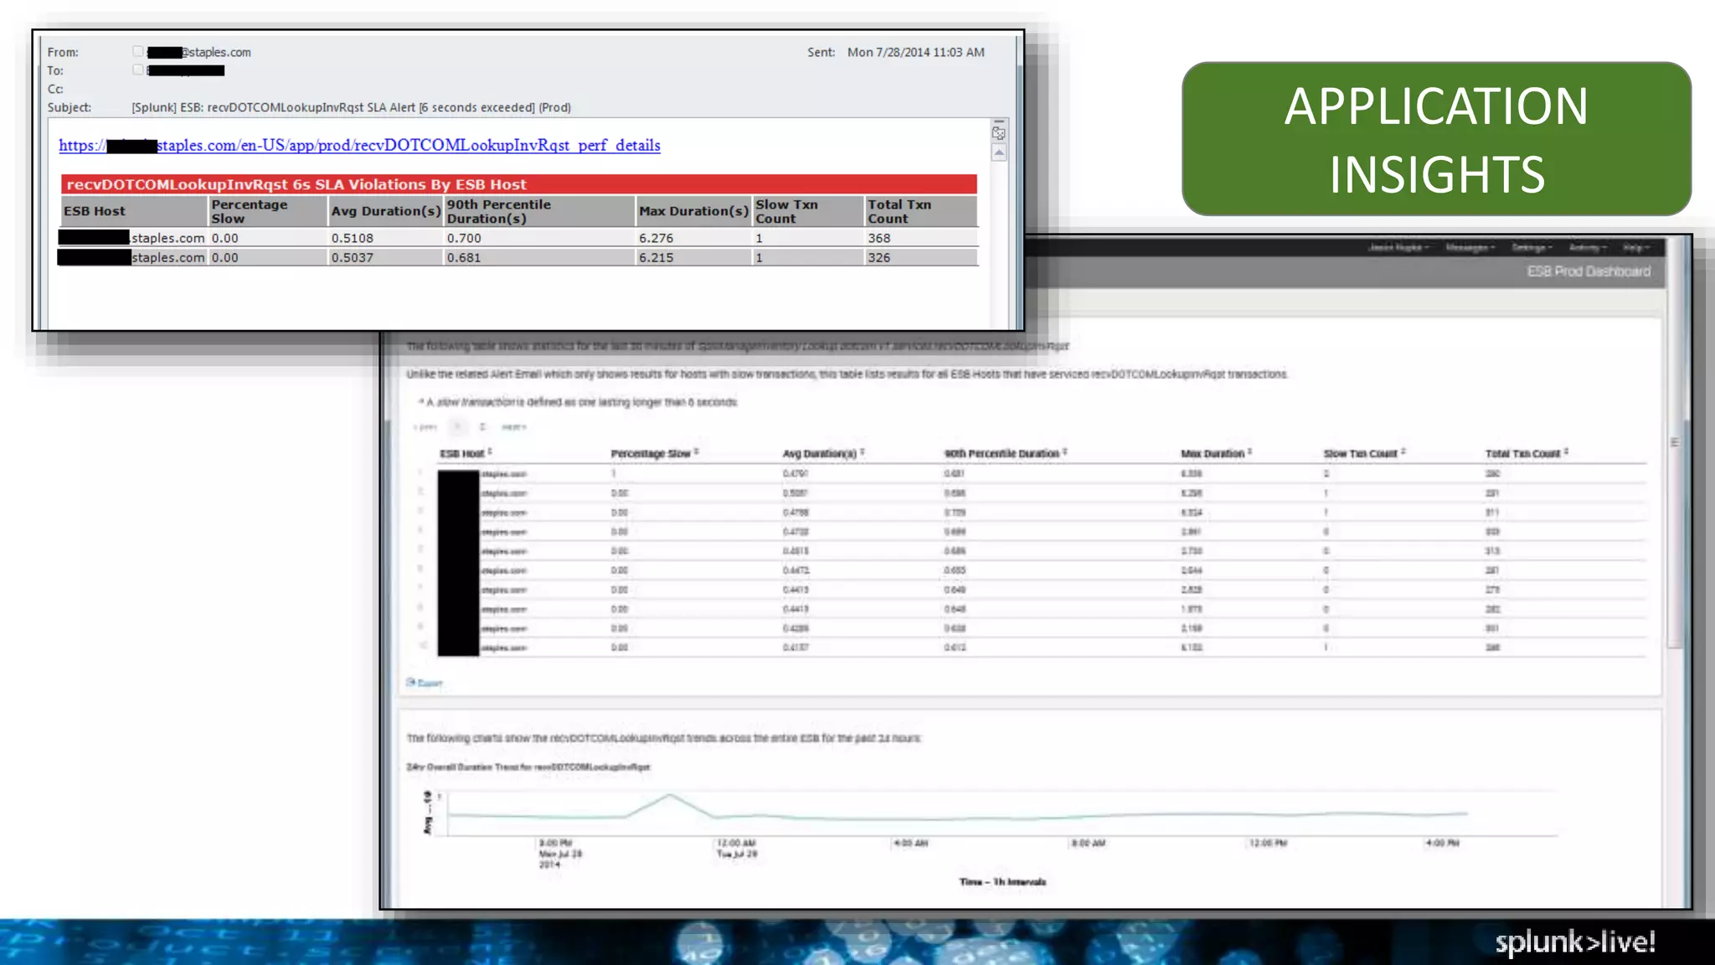Click ESB Prod Dashboard title
Screen dimensions: 1715x965
1589,271
